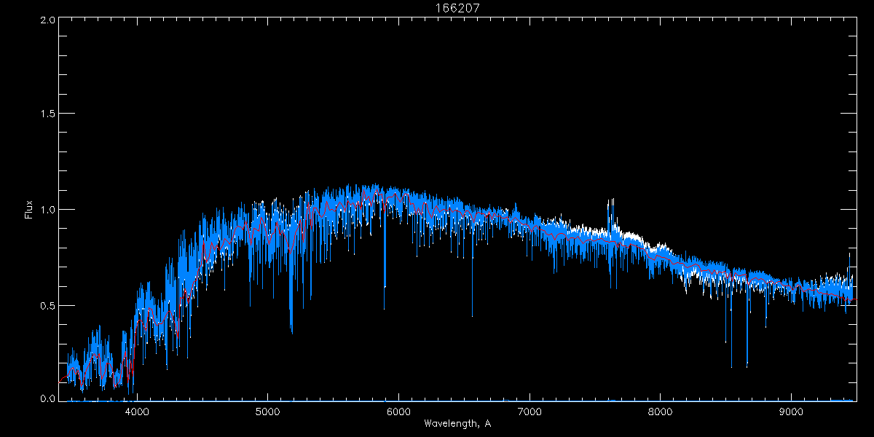Select the 1.5 flux tick label
The width and height of the screenshot is (874, 437).
click(x=48, y=114)
